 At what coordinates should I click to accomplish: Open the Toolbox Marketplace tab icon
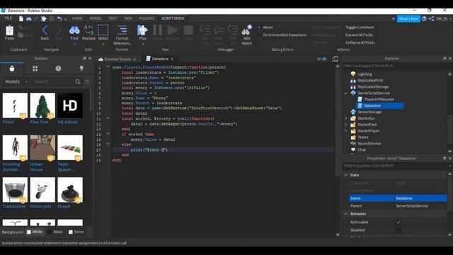click(x=12, y=69)
